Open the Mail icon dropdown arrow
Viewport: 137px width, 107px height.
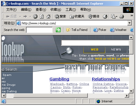[x=116, y=17]
